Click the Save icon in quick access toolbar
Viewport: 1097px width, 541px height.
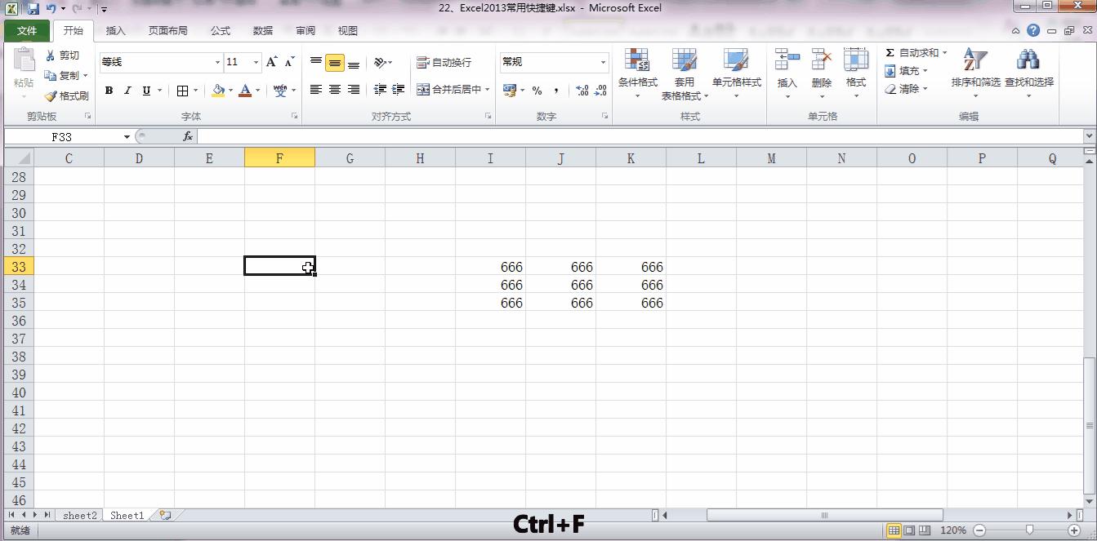[33, 9]
